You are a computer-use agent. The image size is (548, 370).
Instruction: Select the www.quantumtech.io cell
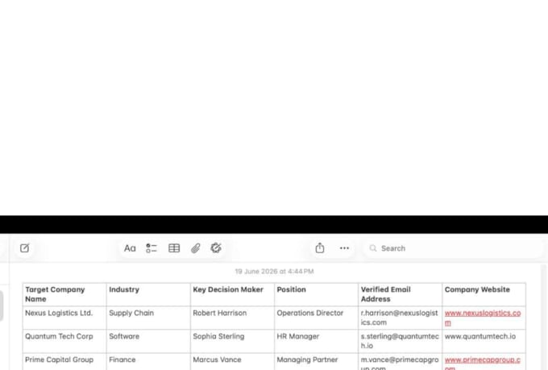pos(484,341)
